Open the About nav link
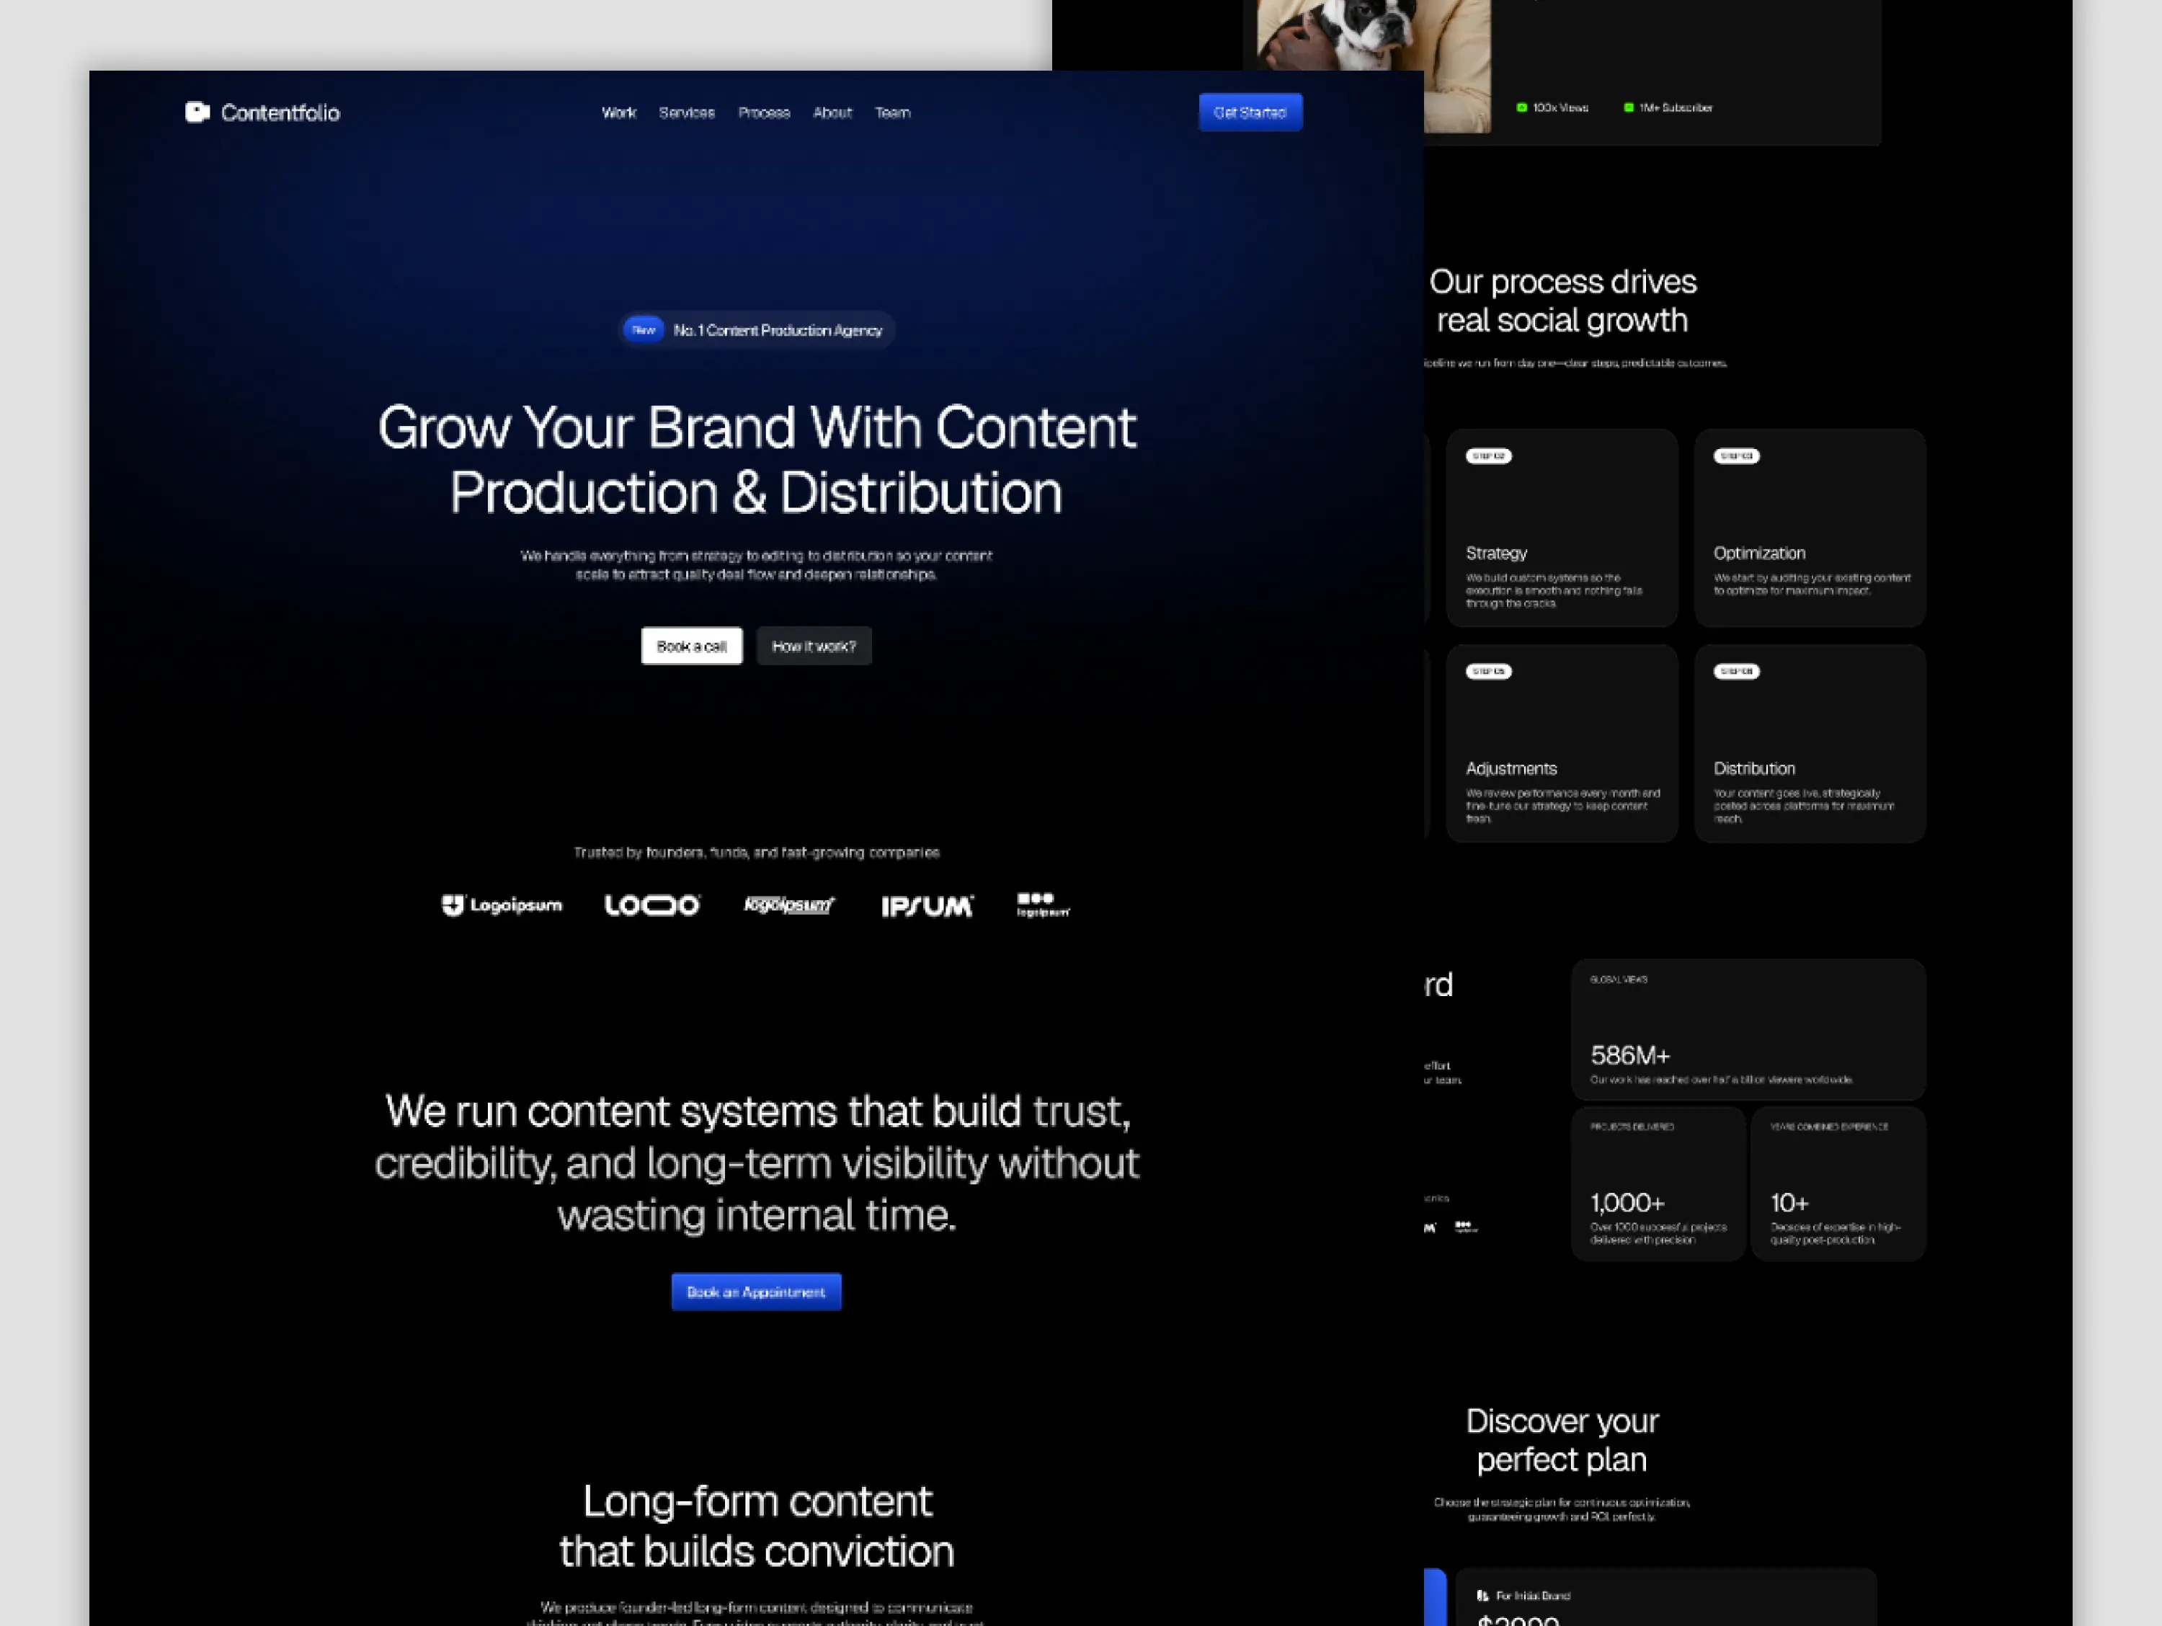This screenshot has width=2162, height=1626. [832, 112]
